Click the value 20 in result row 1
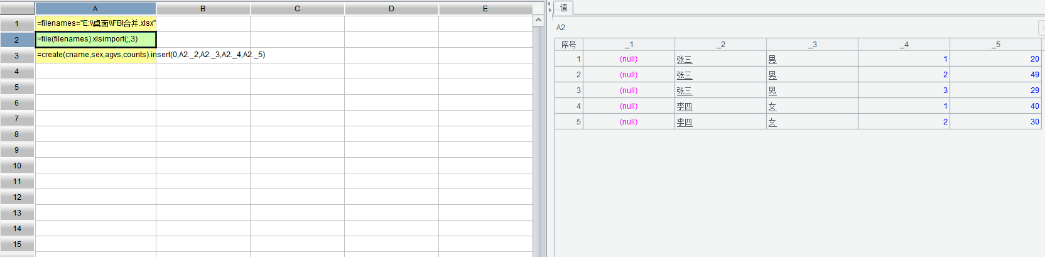This screenshot has height=257, width=1045. pyautogui.click(x=995, y=59)
